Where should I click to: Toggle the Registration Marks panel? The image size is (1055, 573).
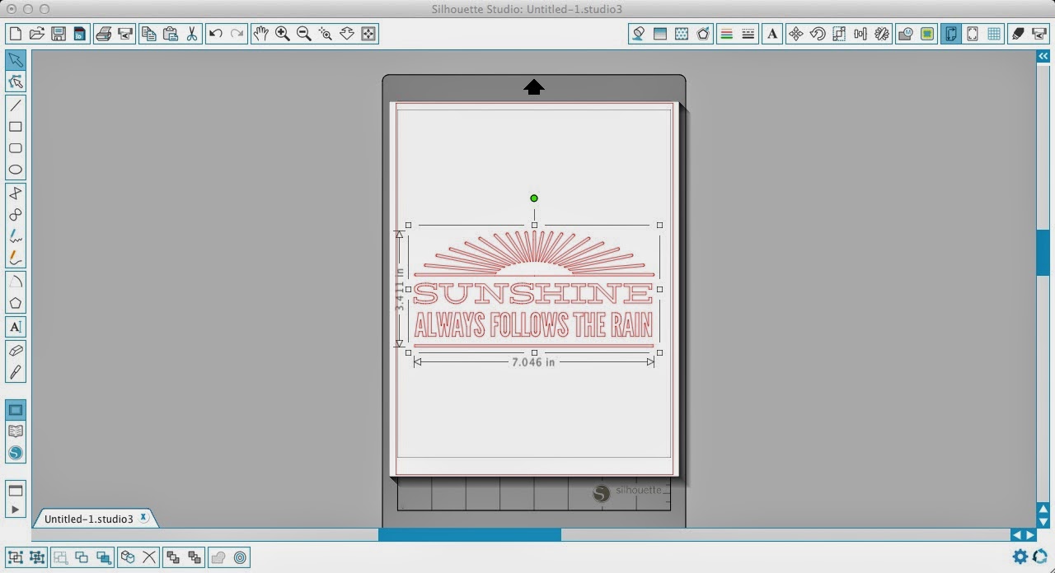click(972, 33)
